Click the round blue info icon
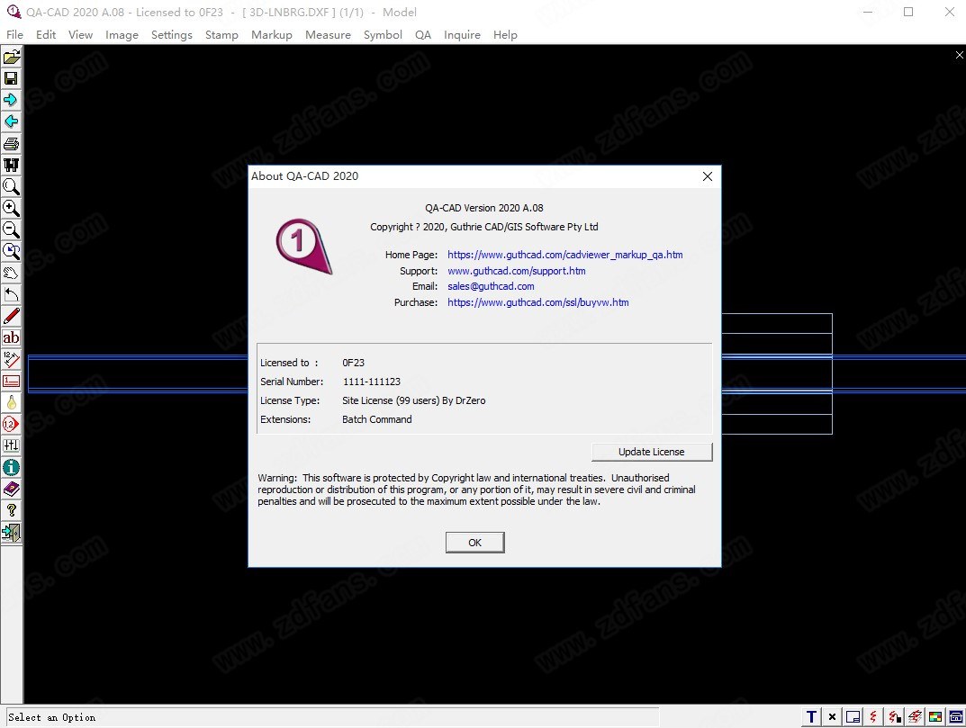Viewport: 966px width, 728px height. point(11,467)
